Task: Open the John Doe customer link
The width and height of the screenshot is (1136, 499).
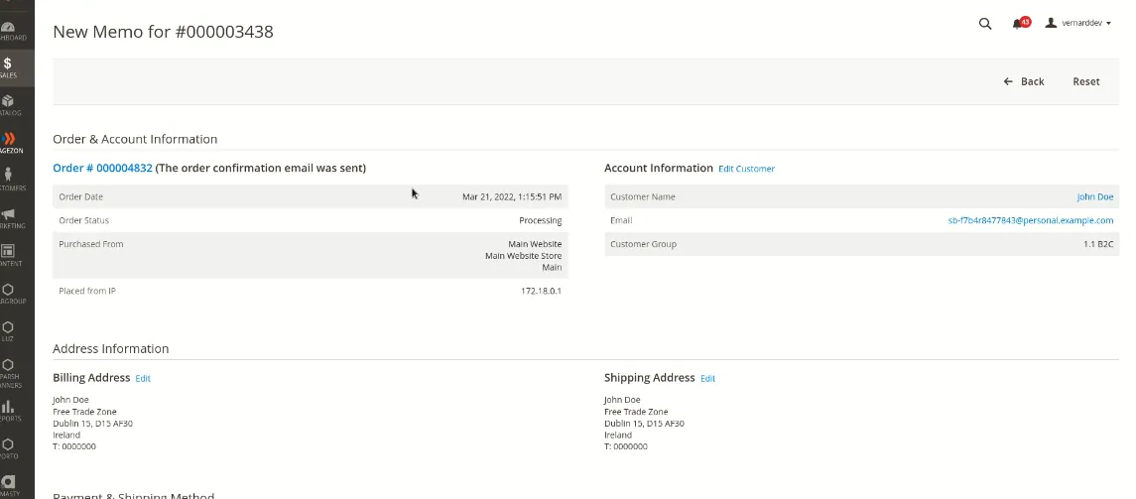Action: pyautogui.click(x=1094, y=197)
